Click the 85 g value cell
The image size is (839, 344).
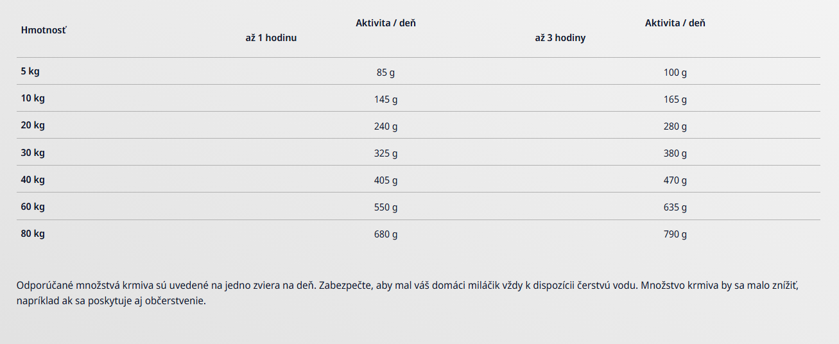386,73
